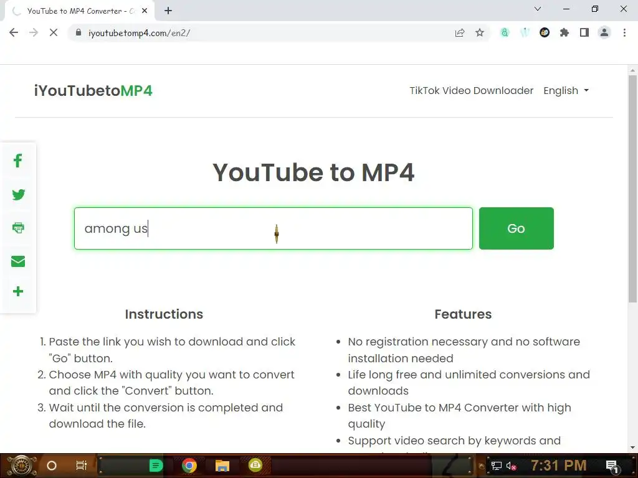638x478 pixels.
Task: Open the Extensions puzzle-piece menu
Action: (x=564, y=32)
